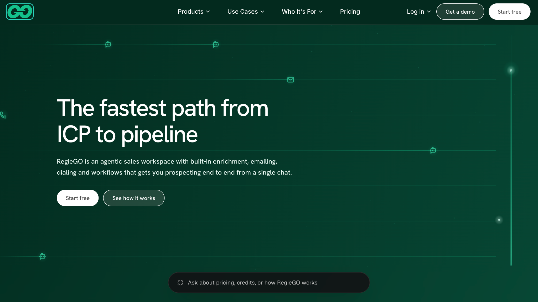Expand the Log in dropdown

tap(419, 12)
